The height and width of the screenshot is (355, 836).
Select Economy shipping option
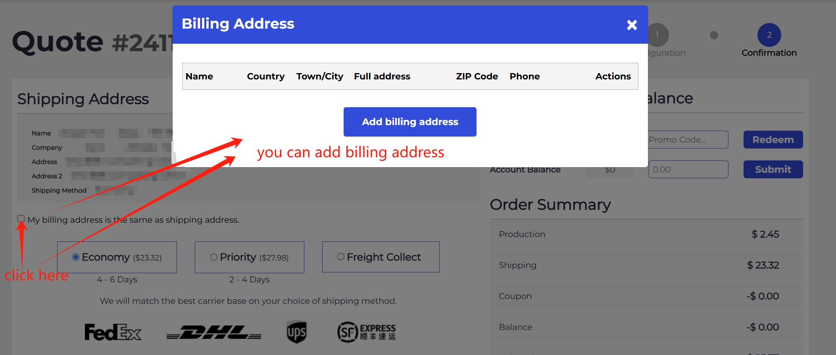click(76, 257)
